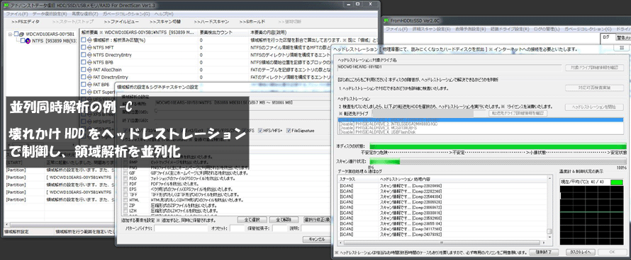Click the NTFS partition disc icon
This screenshot has height=260, width=631.
click(x=28, y=40)
